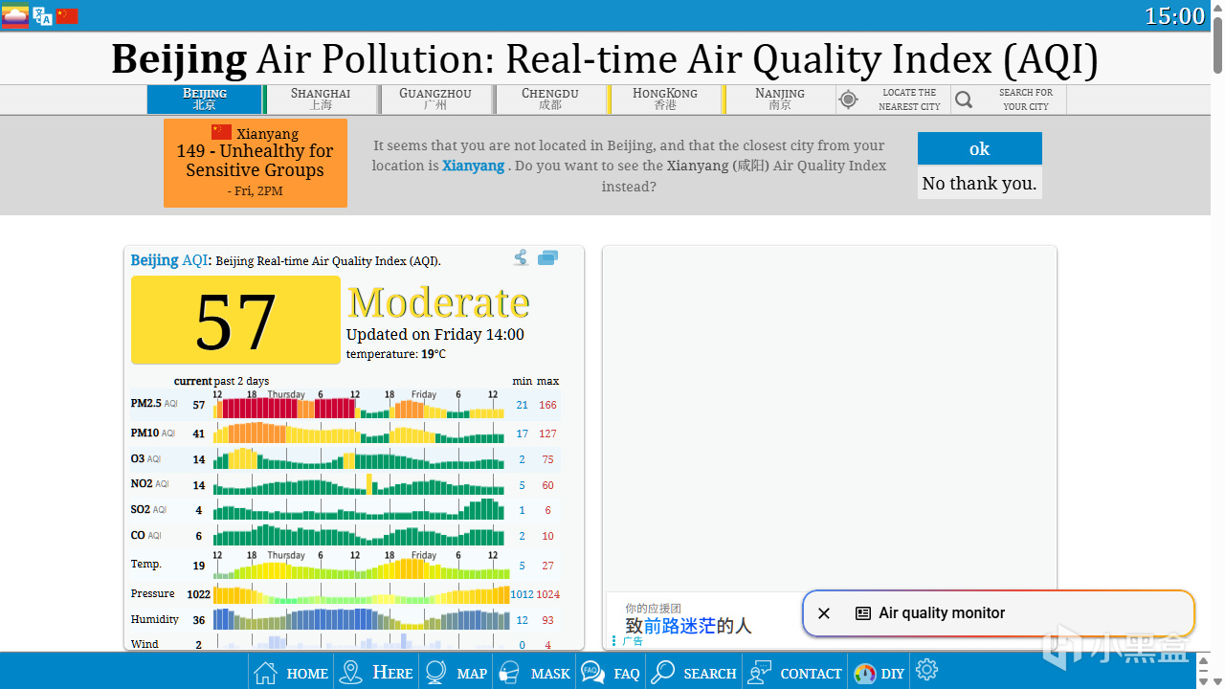Select the Shanghai city tab
1225x689 pixels.
click(321, 100)
